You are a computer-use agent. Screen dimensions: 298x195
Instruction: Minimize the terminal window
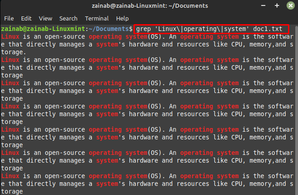pyautogui.click(x=263, y=5)
